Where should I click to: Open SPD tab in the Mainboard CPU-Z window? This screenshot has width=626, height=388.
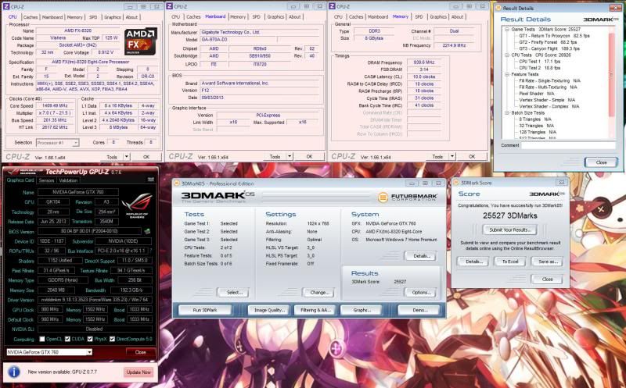pos(257,16)
